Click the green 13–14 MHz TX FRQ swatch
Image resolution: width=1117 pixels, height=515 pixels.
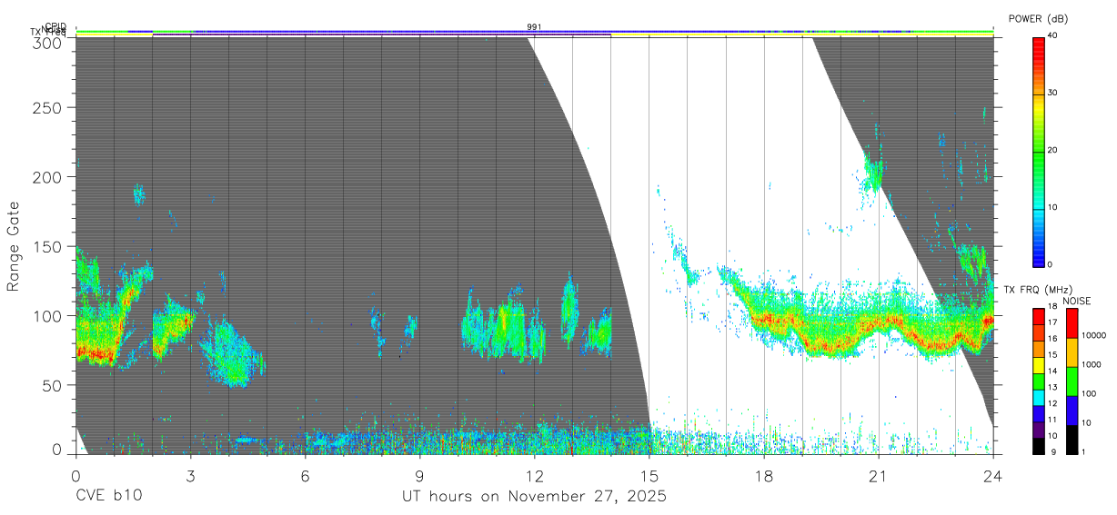1038,381
